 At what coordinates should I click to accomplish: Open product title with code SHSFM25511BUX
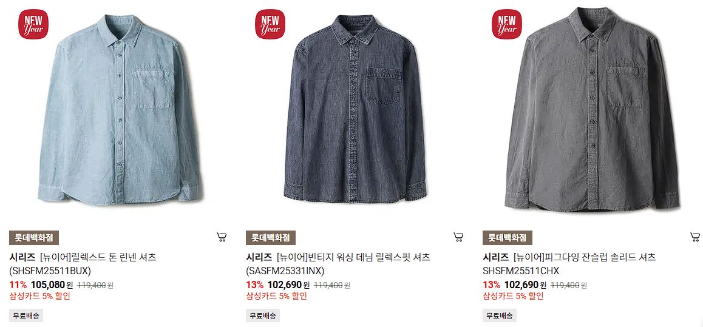tap(83, 264)
